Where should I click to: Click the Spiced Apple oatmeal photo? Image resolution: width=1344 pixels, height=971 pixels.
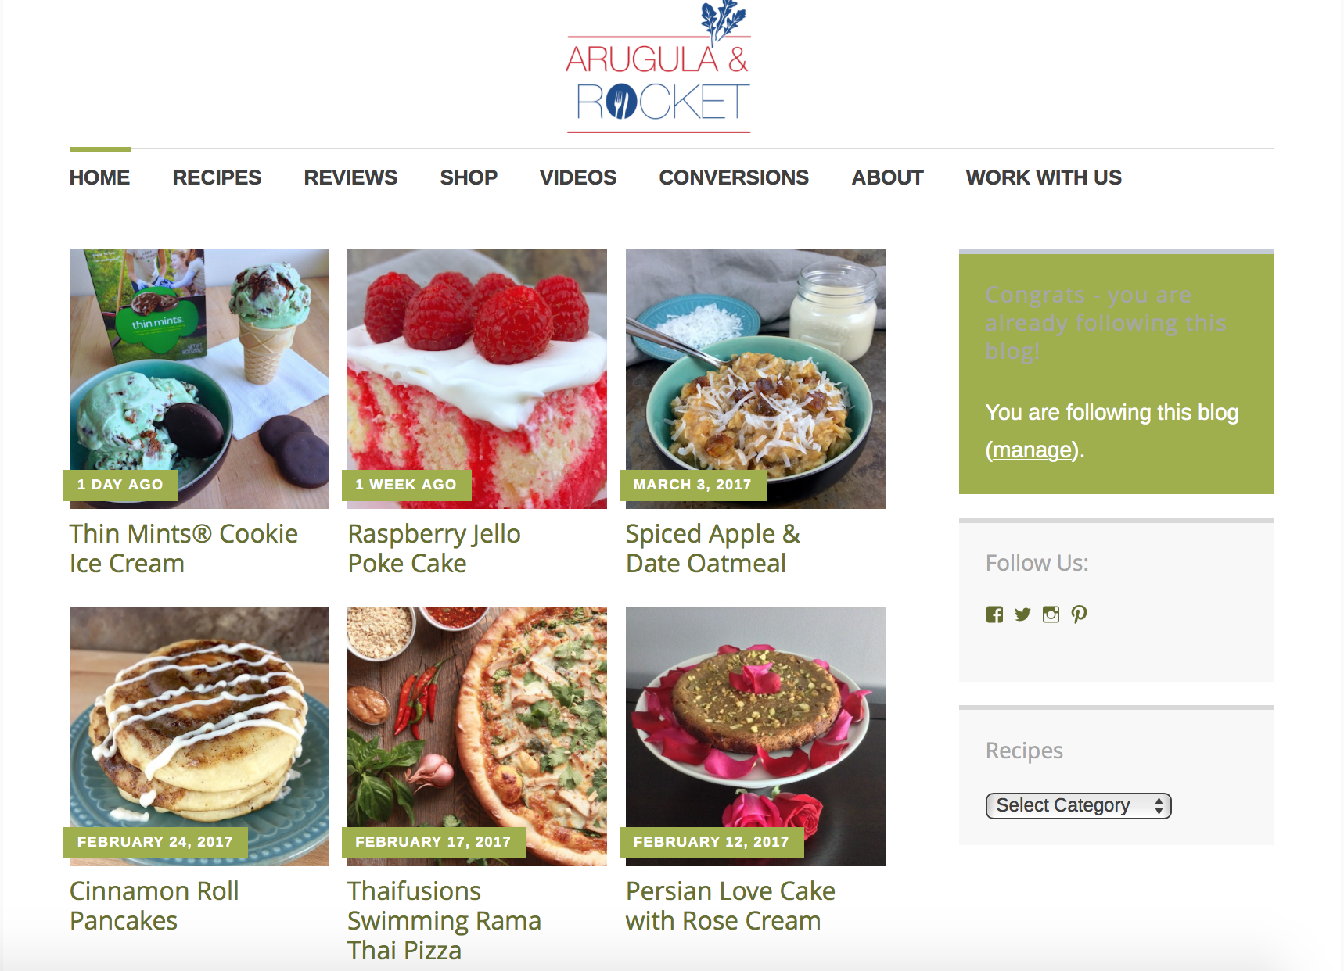click(x=756, y=379)
